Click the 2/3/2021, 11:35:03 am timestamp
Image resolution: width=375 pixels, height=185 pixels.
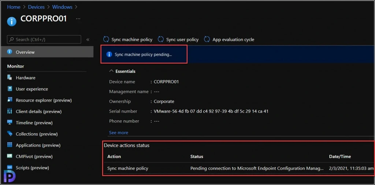[351, 168]
